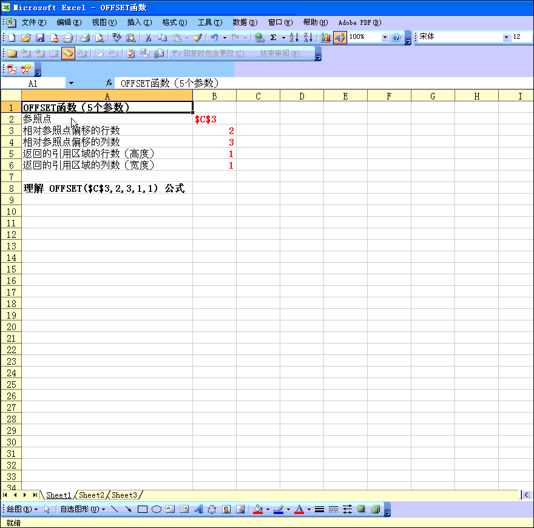The image size is (534, 528).
Task: Click the Format Painter brush icon
Action: (x=198, y=38)
